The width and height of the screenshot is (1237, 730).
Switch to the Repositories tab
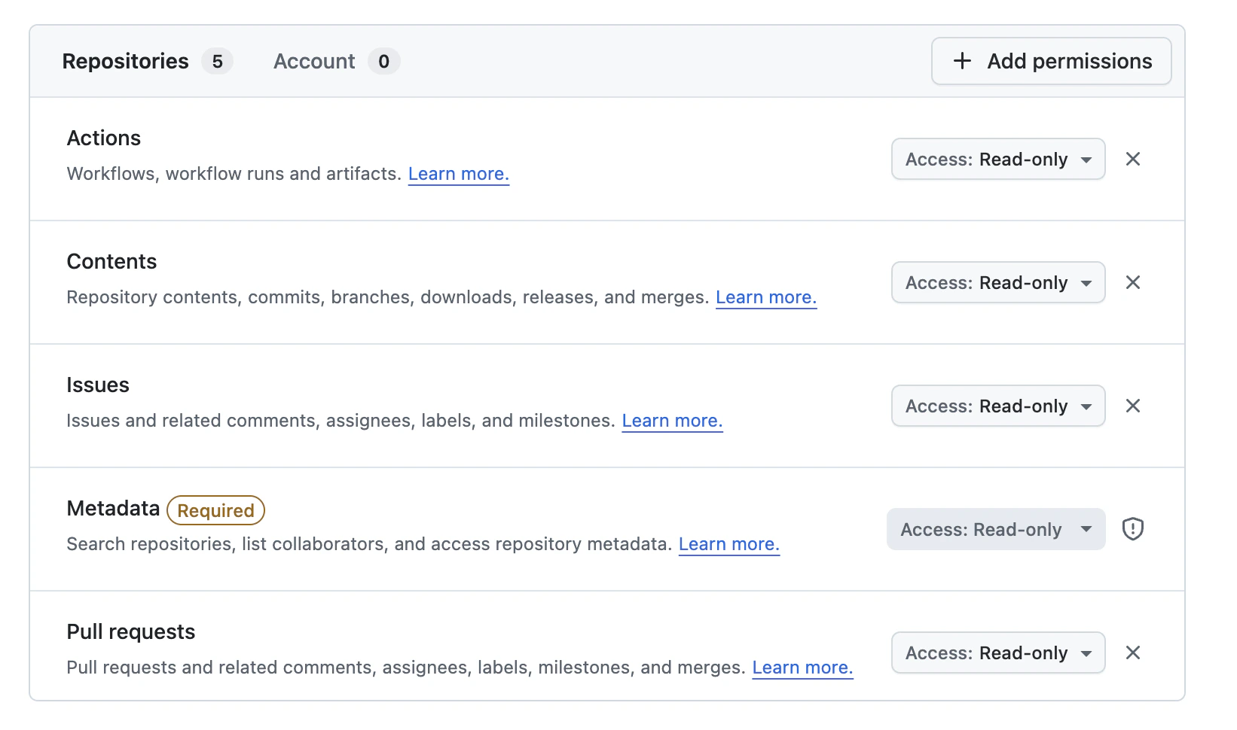[147, 61]
